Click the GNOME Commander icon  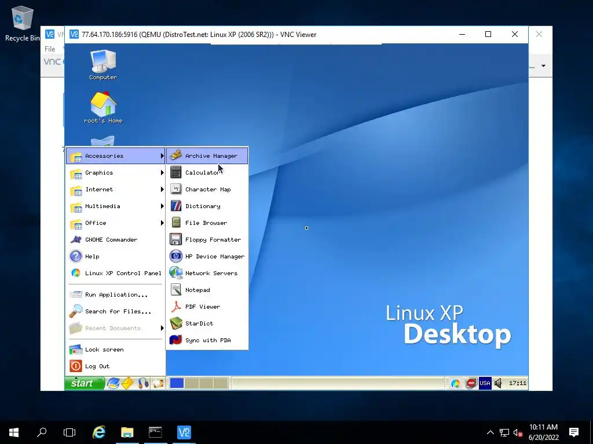(76, 239)
